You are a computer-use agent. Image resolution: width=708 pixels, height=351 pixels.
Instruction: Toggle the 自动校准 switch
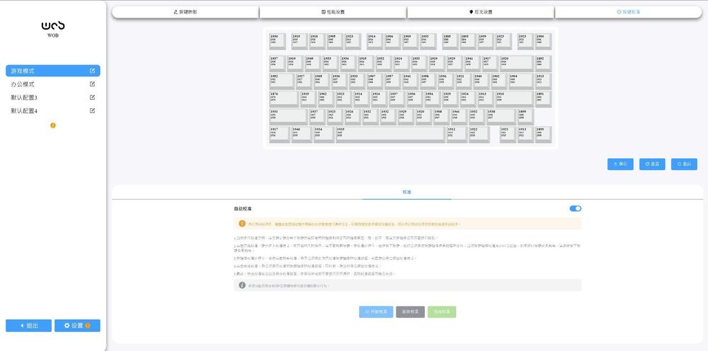click(x=575, y=209)
